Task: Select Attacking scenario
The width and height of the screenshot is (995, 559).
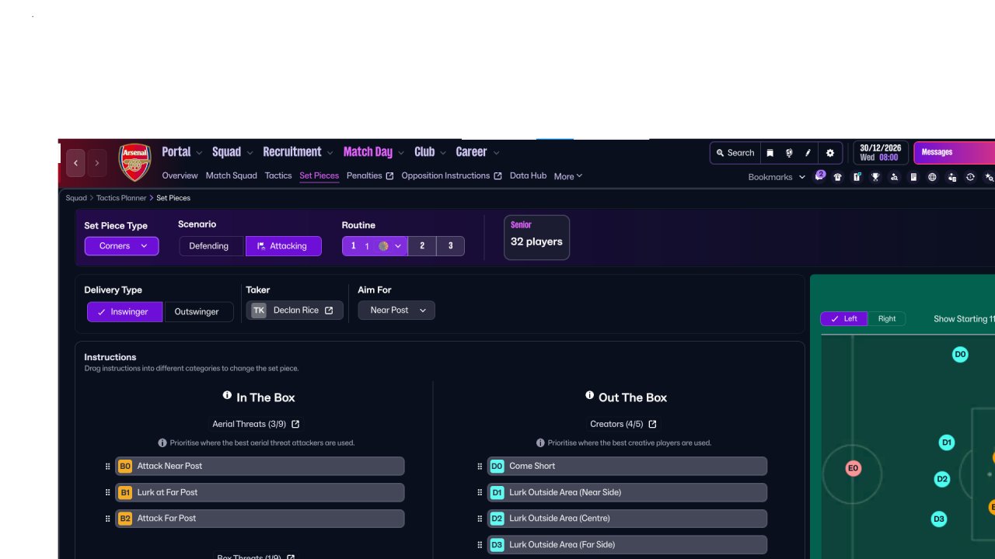Action: point(283,246)
